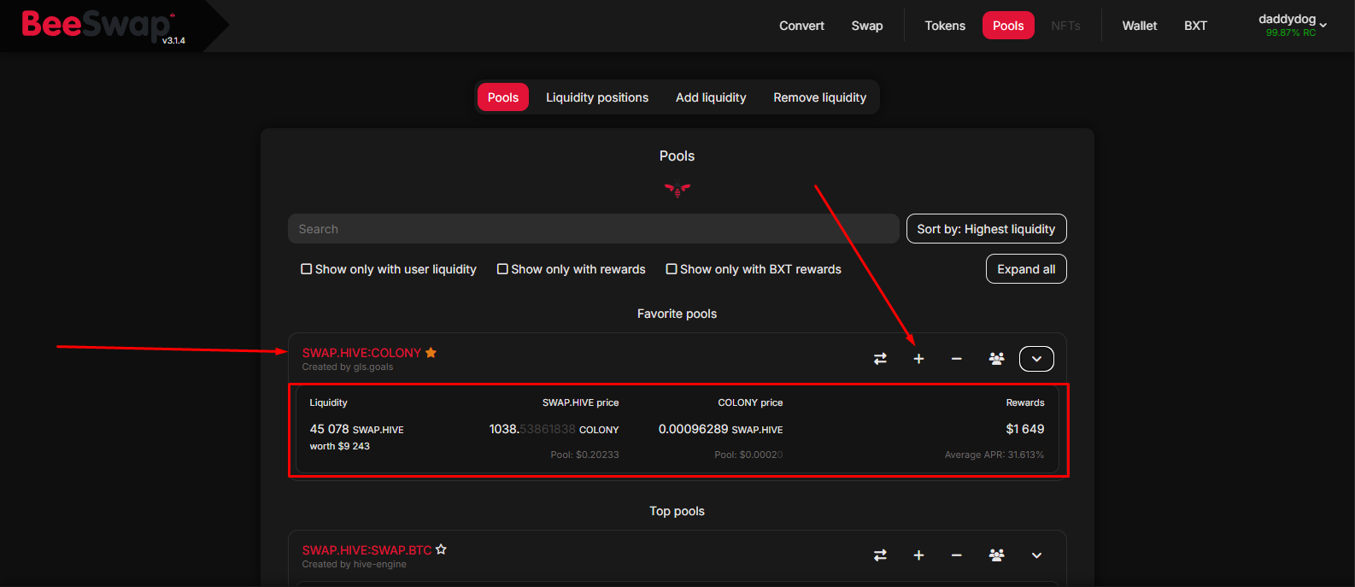Add liquidity plus icon for SWAP.HIVE:COLONY

918,359
